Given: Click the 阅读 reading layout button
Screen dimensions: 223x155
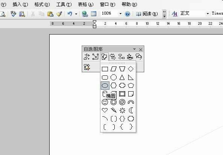Looking at the screenshot, I should coord(147,14).
